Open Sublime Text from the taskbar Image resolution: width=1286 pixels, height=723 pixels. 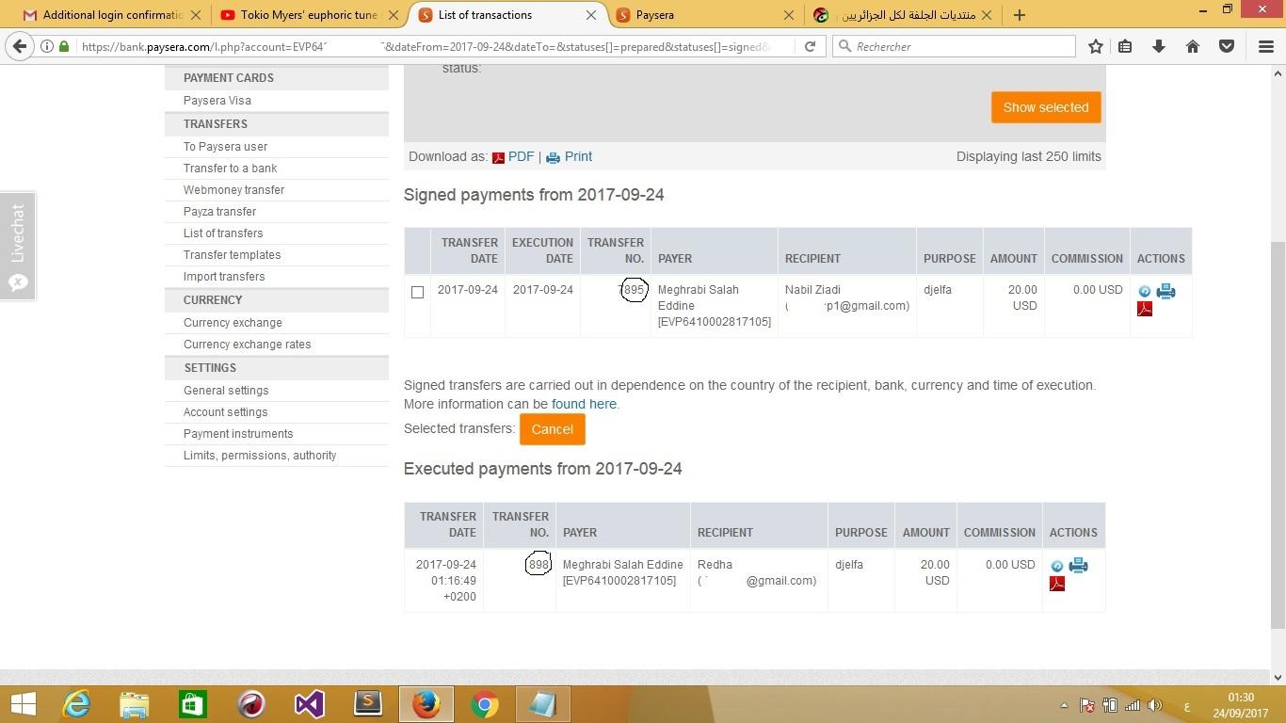pyautogui.click(x=367, y=704)
